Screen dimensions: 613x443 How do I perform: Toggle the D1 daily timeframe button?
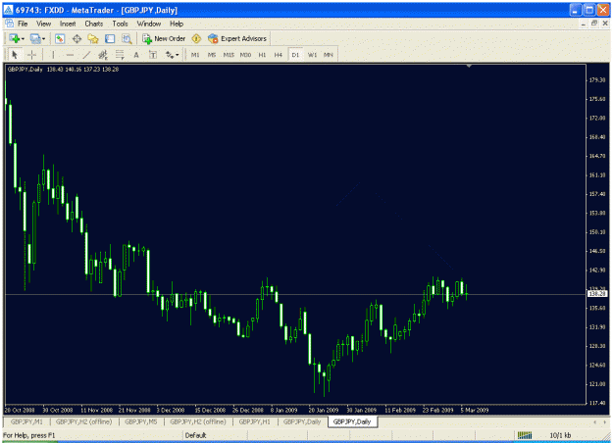click(295, 55)
